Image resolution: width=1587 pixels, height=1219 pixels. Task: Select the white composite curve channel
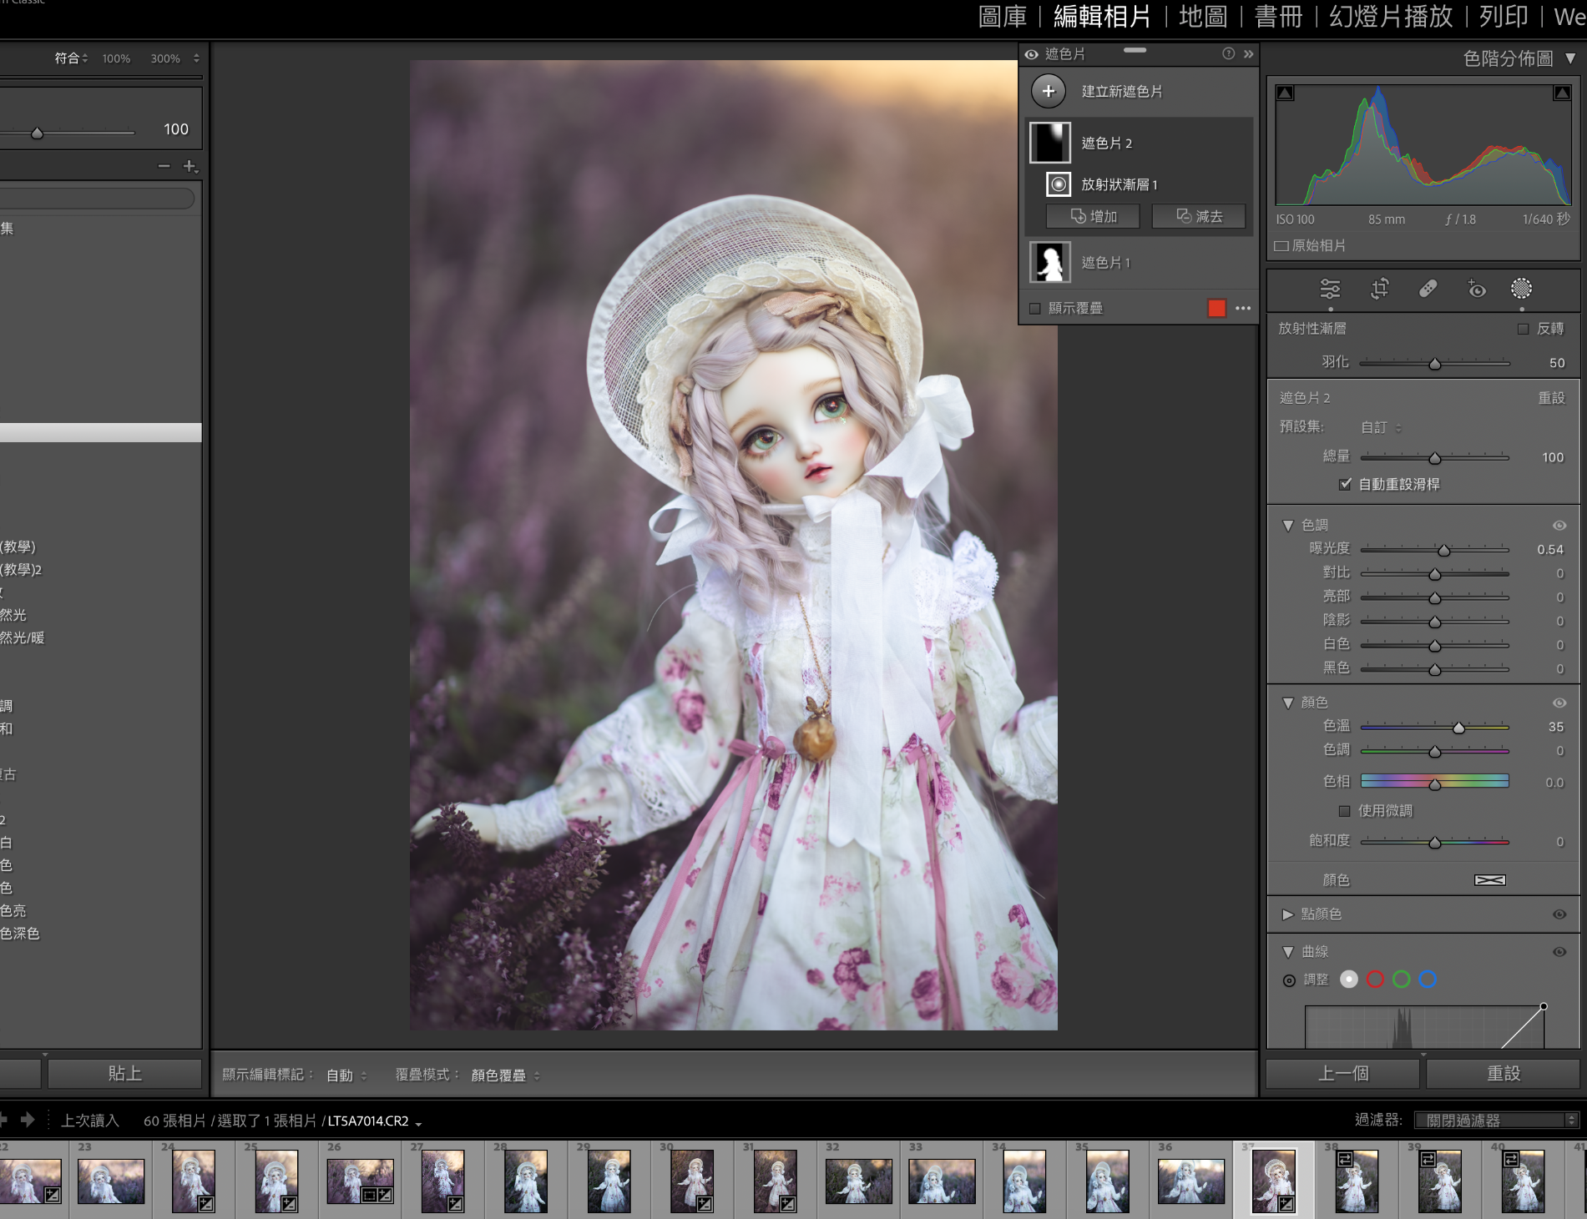(x=1349, y=980)
